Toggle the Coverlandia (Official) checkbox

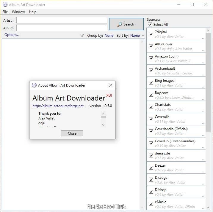point(151,131)
